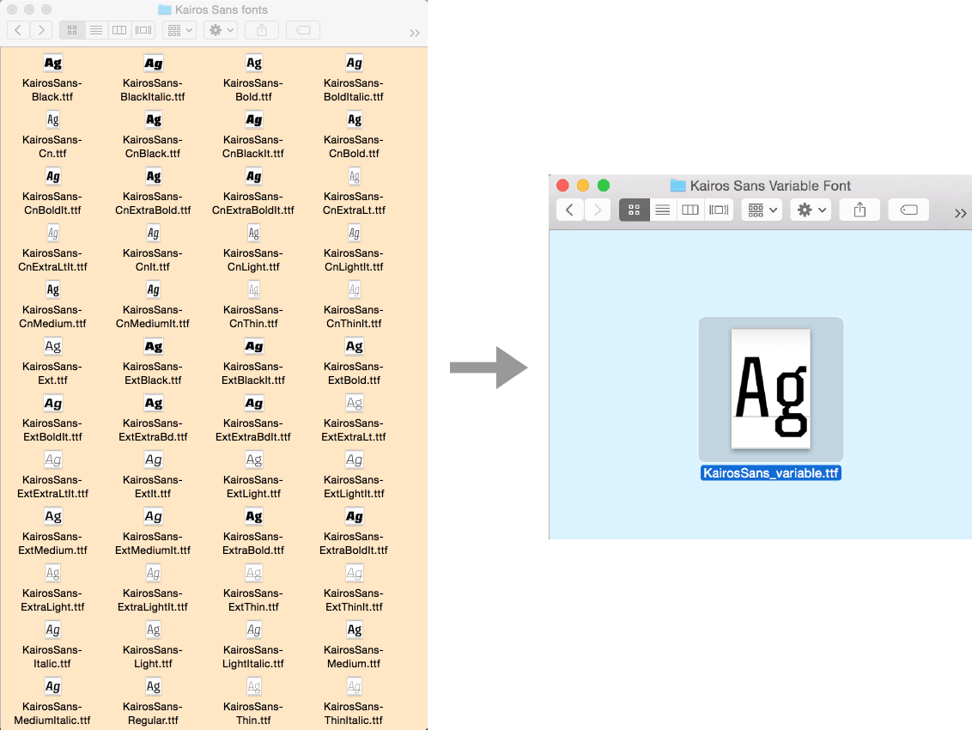Click the KairosSans_variable.ttf file name
Image resolution: width=972 pixels, height=730 pixels.
click(770, 473)
